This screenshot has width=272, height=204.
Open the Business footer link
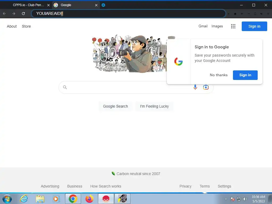pyautogui.click(x=75, y=186)
